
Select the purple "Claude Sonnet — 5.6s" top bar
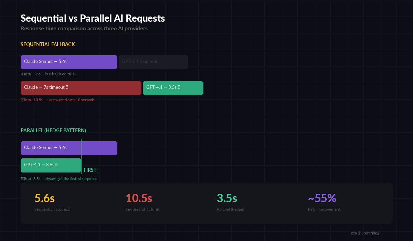tap(69, 62)
